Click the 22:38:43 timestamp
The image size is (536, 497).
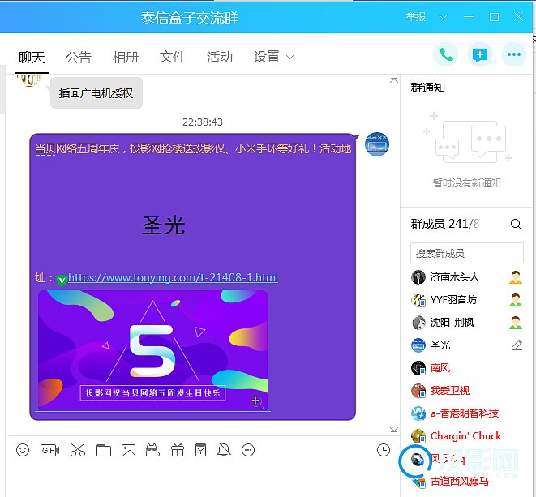(x=203, y=122)
